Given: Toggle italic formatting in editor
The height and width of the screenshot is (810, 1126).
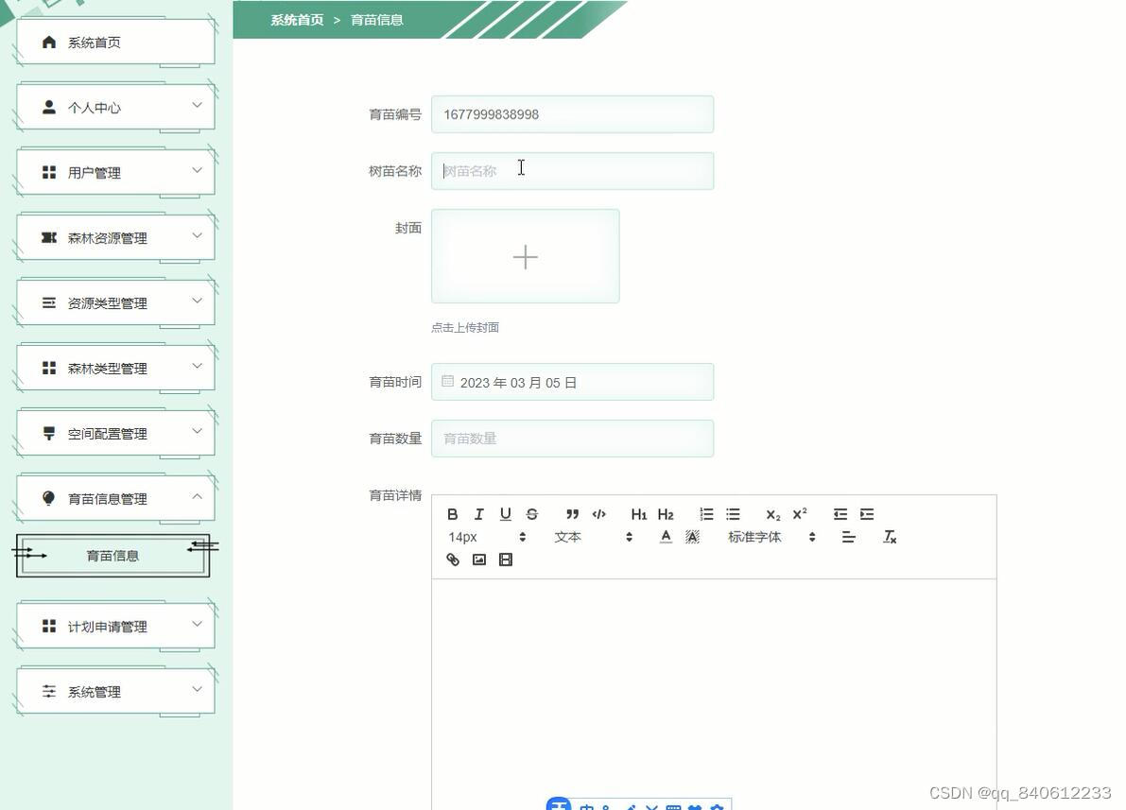Looking at the screenshot, I should coord(479,514).
